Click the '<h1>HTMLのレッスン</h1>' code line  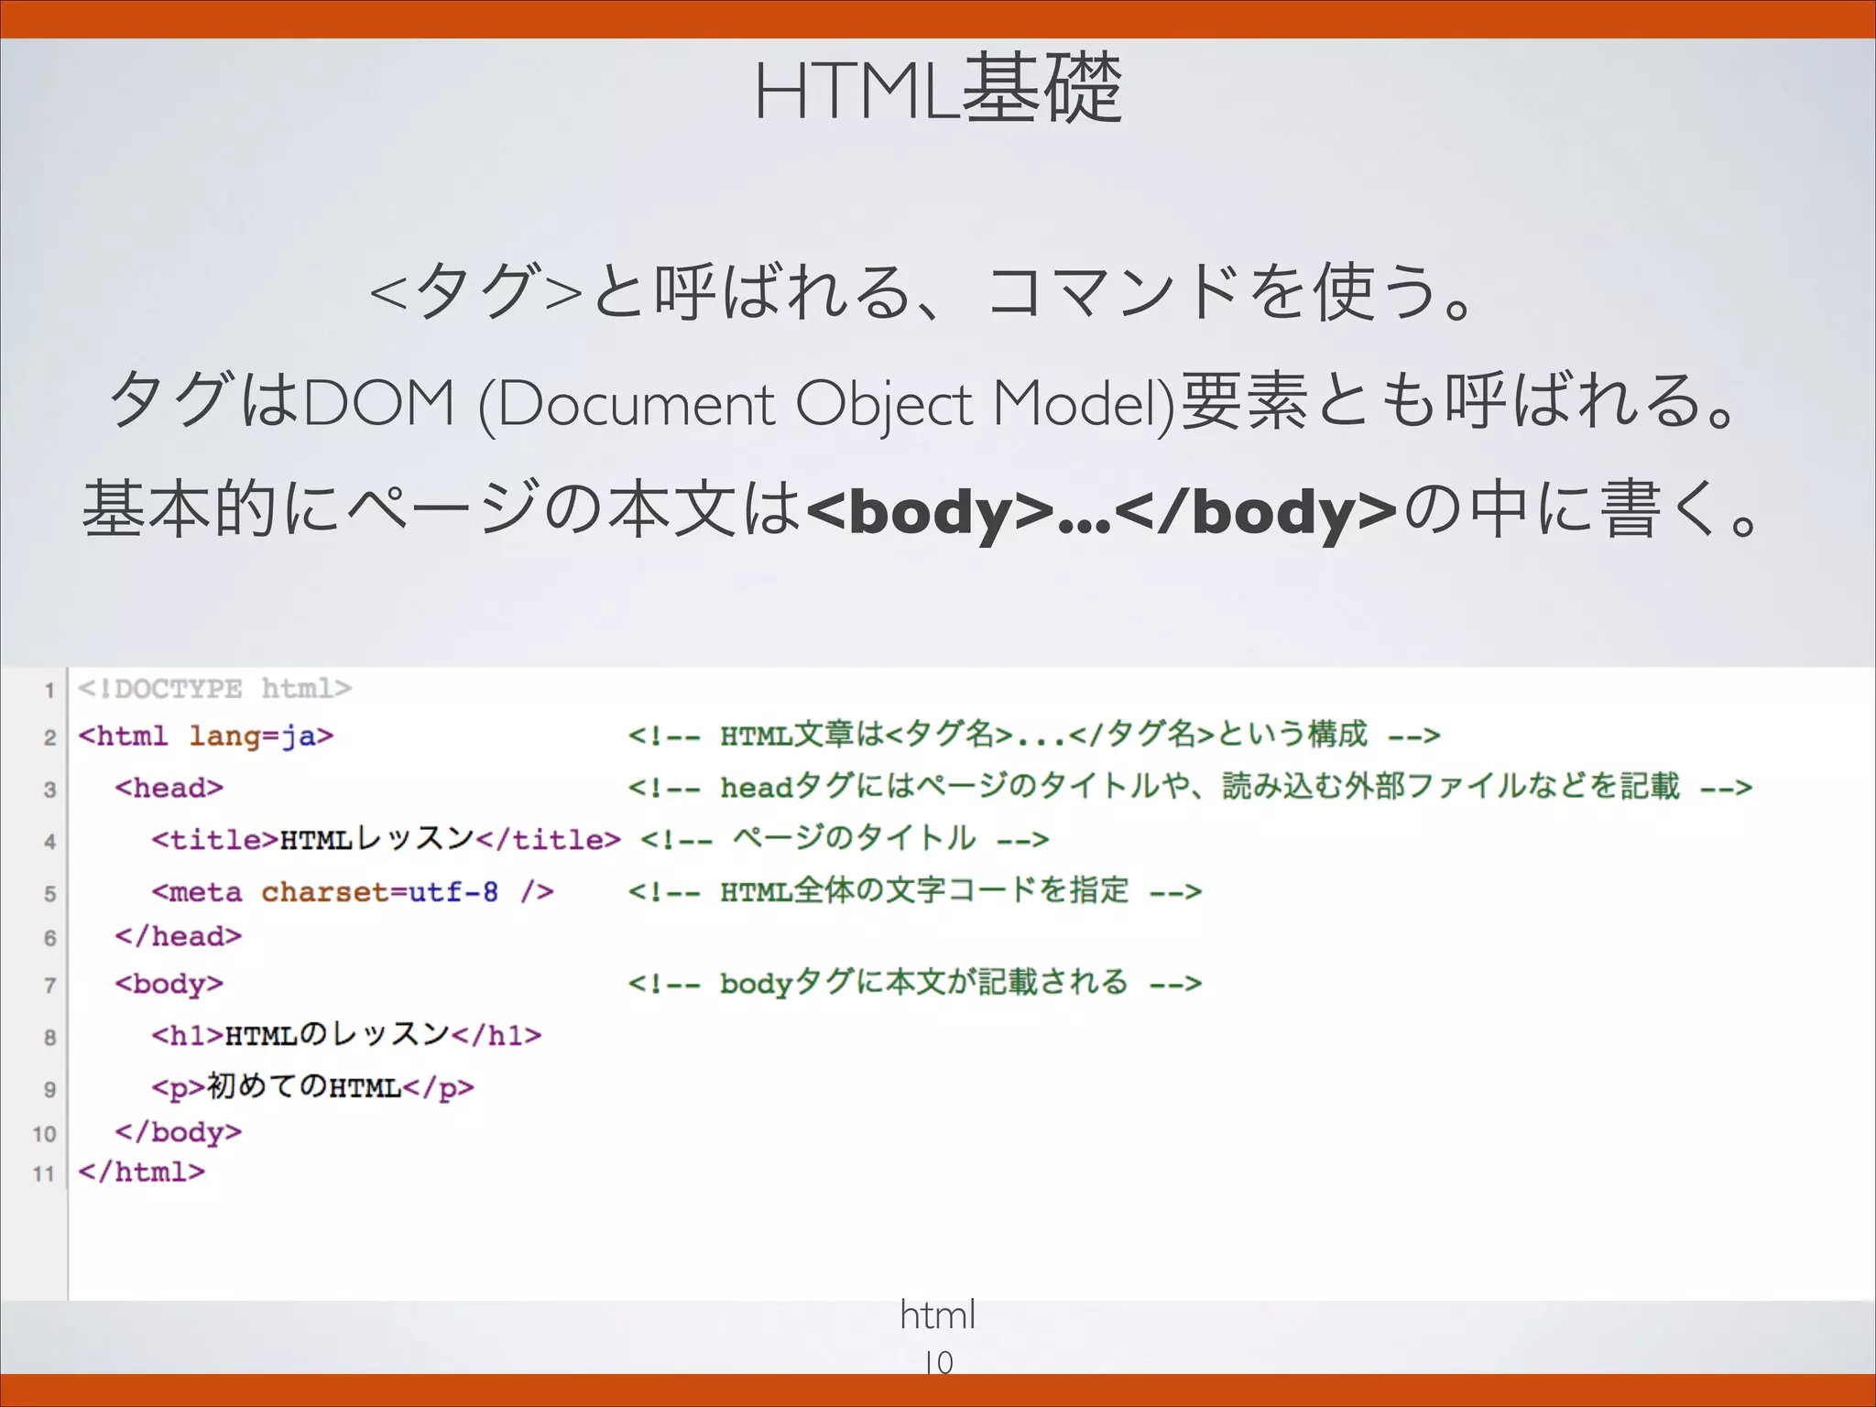(x=346, y=1035)
